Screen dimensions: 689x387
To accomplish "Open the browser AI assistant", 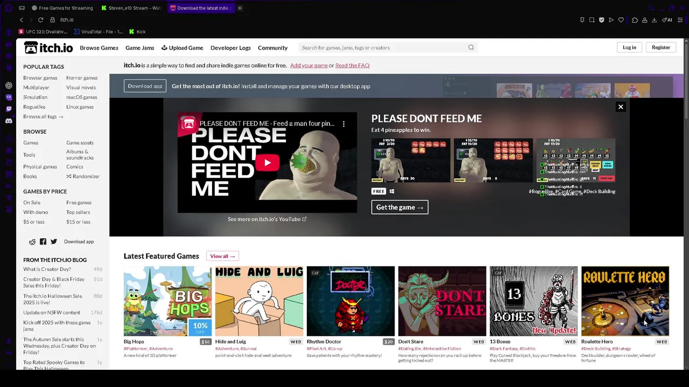I will coord(666,20).
